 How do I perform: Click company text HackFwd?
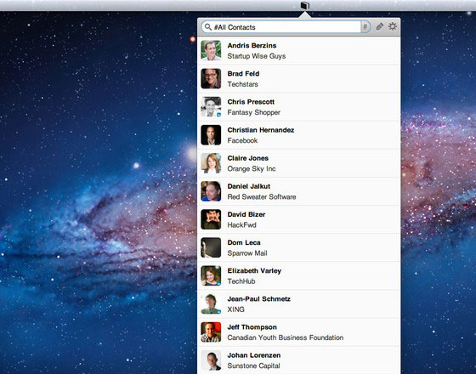point(242,225)
